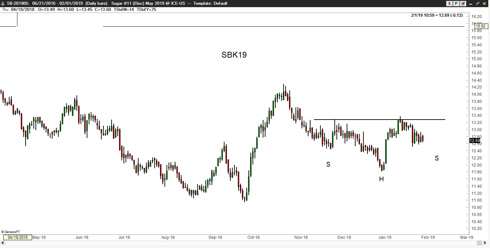Click the Aug-18 label on date axis
This screenshot has height=248, width=490.
coord(168,237)
